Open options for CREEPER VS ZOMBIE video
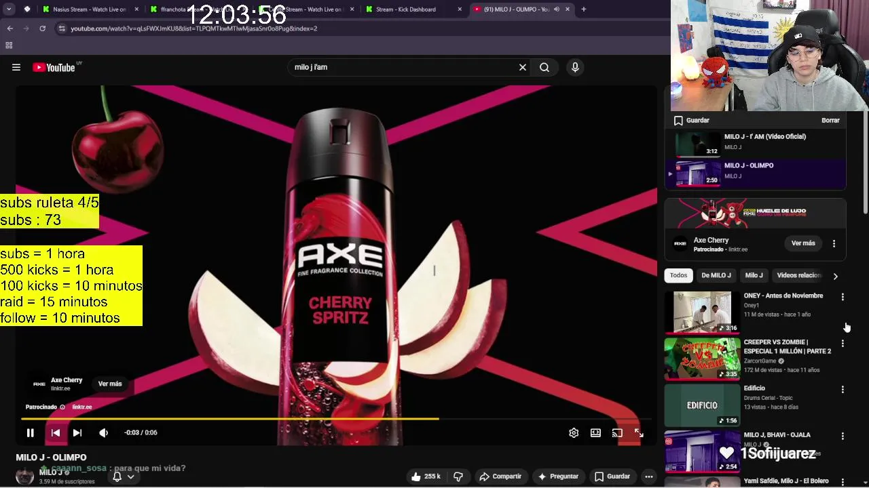Screen dimensions: 869x488 [843, 344]
